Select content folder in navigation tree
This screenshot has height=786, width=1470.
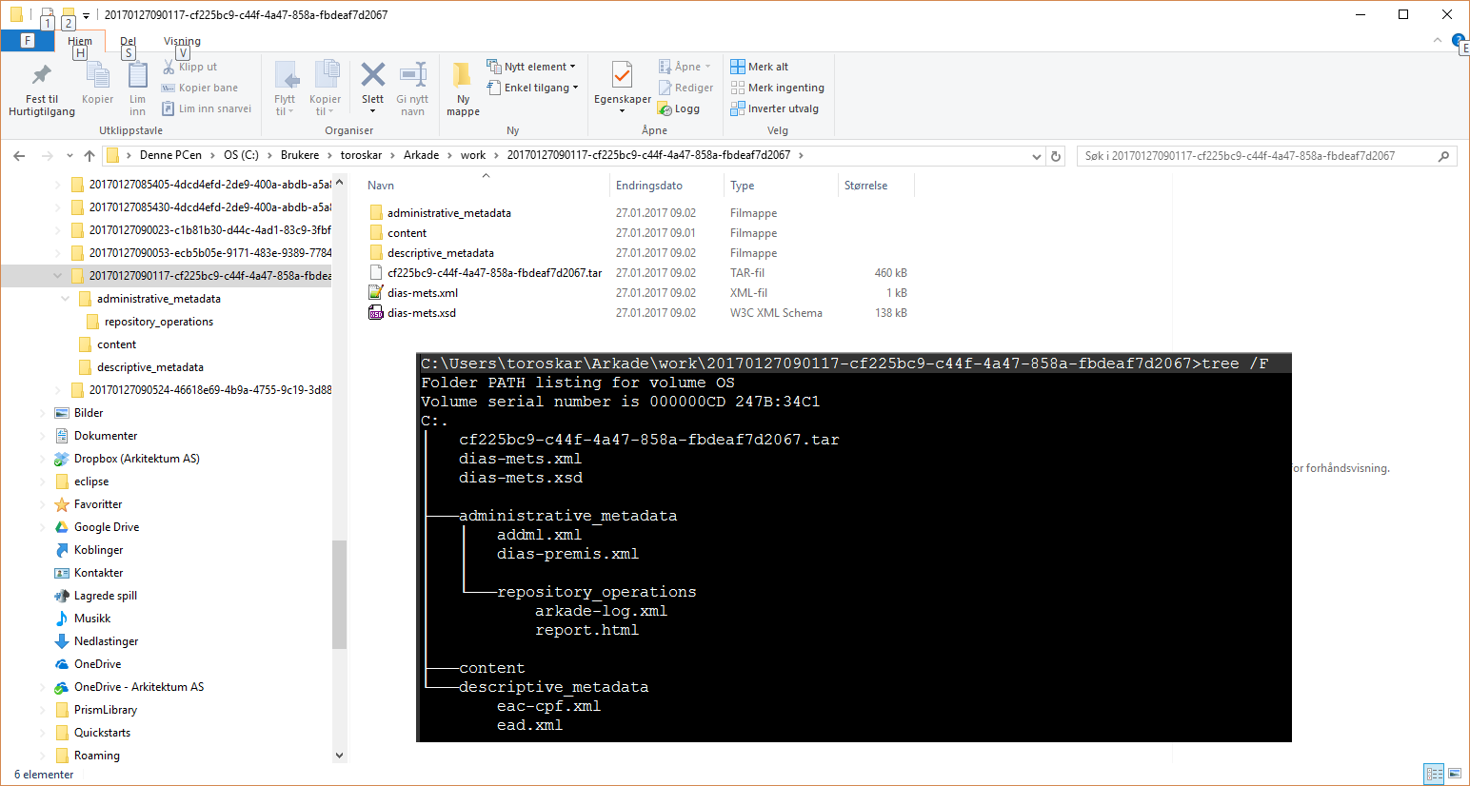(x=116, y=344)
